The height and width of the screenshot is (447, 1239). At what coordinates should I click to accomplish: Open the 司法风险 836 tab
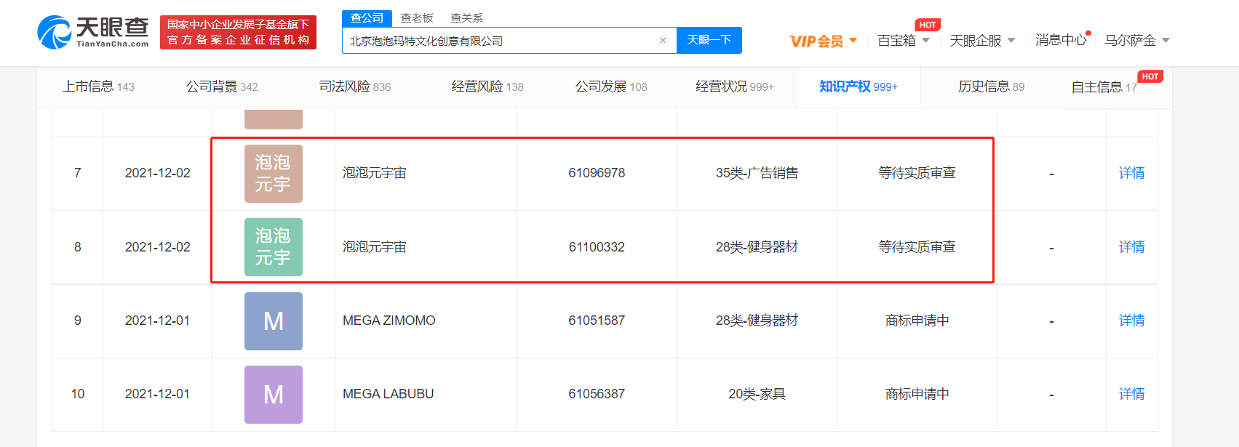tap(355, 86)
